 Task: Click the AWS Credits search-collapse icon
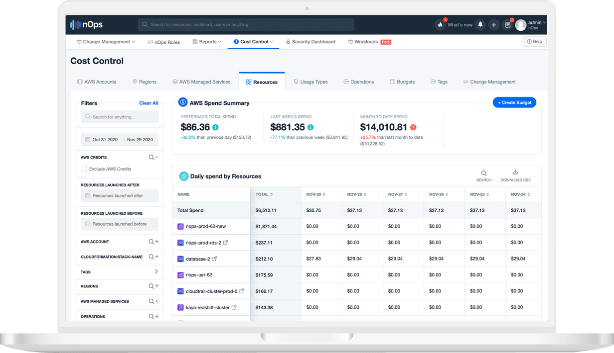(x=153, y=157)
